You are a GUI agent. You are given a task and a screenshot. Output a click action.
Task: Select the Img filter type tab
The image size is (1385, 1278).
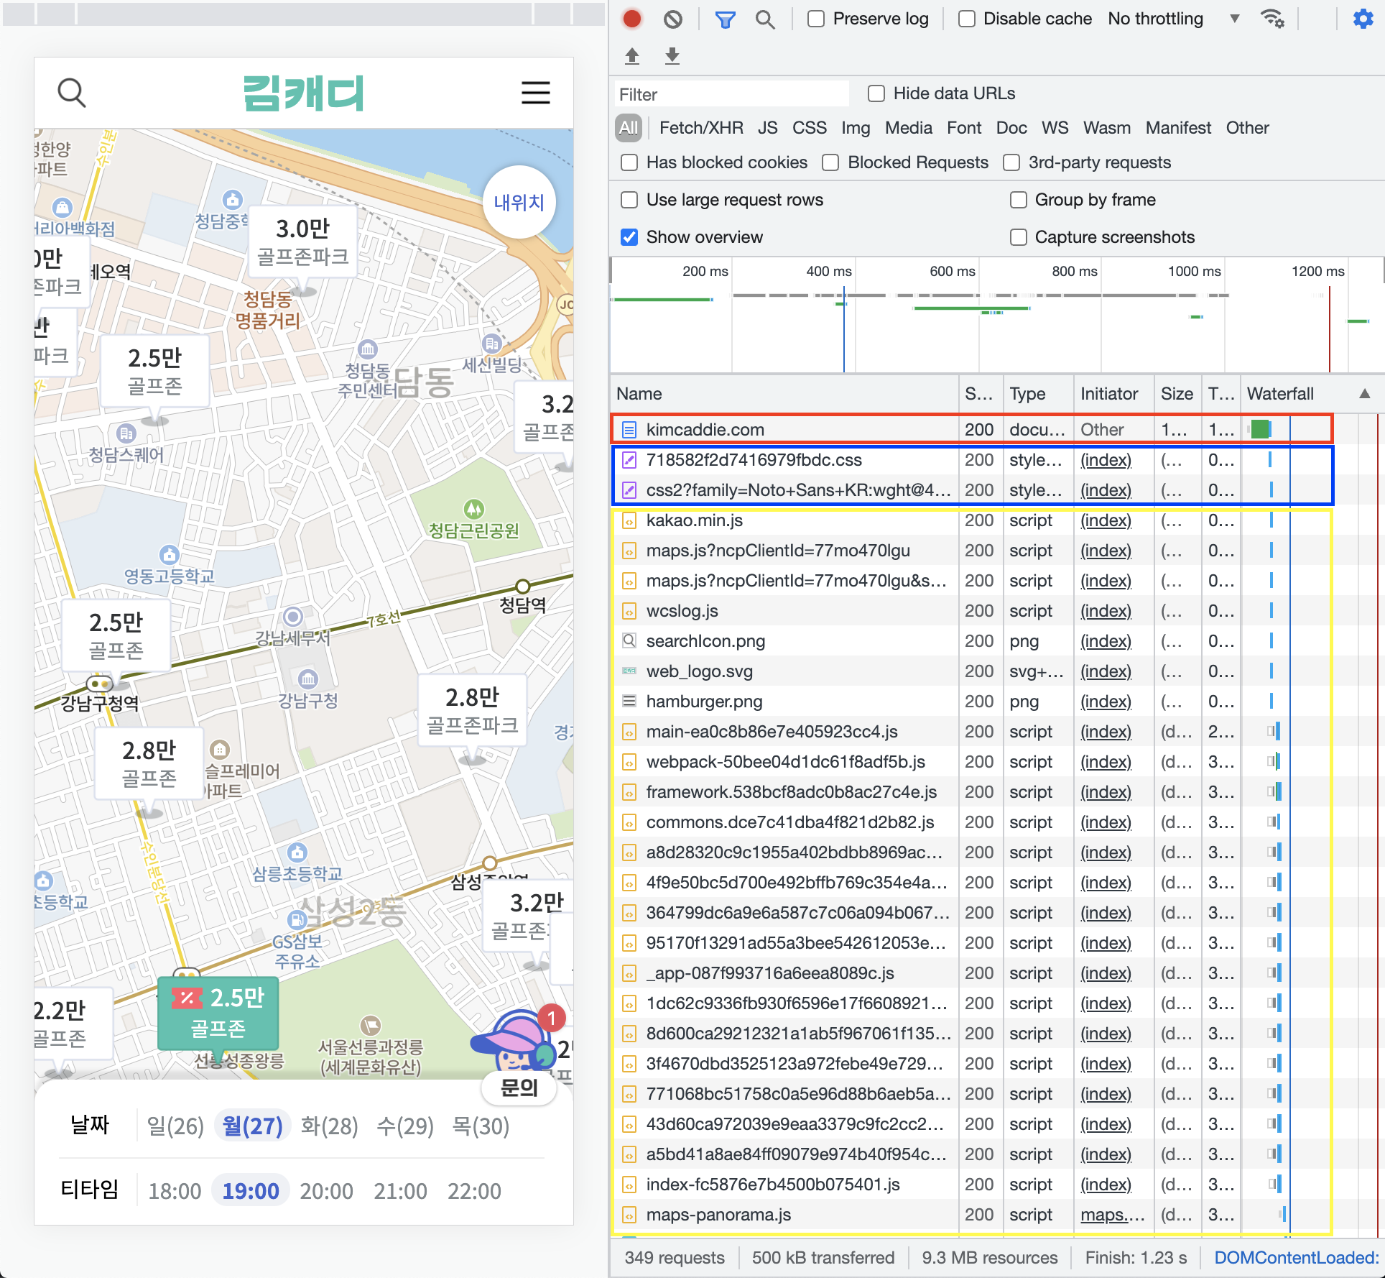click(855, 128)
